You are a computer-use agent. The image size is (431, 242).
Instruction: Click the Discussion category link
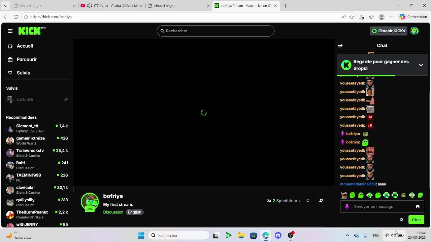(113, 212)
